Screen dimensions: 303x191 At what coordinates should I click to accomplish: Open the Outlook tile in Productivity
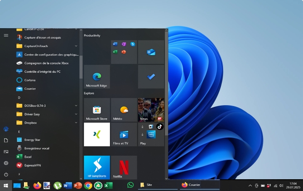click(151, 52)
